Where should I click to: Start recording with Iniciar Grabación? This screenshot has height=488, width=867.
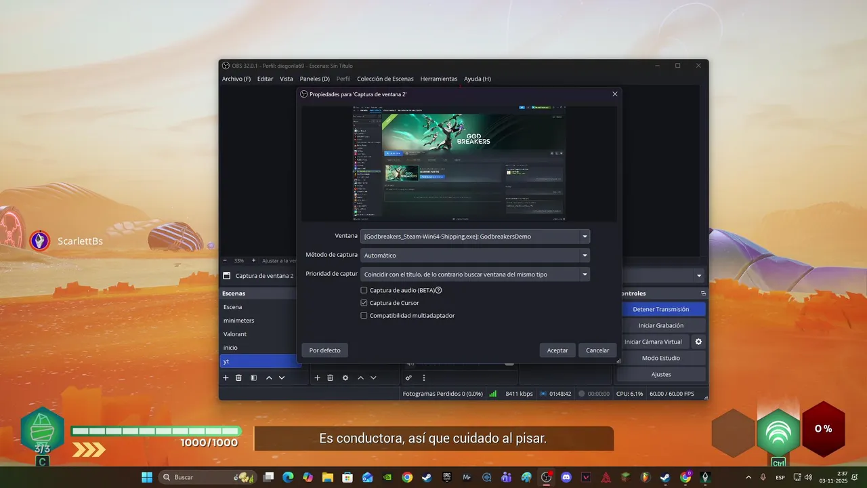click(x=660, y=325)
